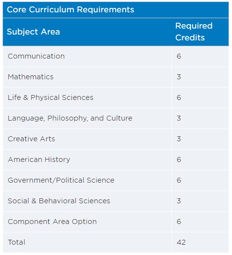This screenshot has height=255, width=232.
Task: Select the Required Credits column header
Action: tap(194, 32)
